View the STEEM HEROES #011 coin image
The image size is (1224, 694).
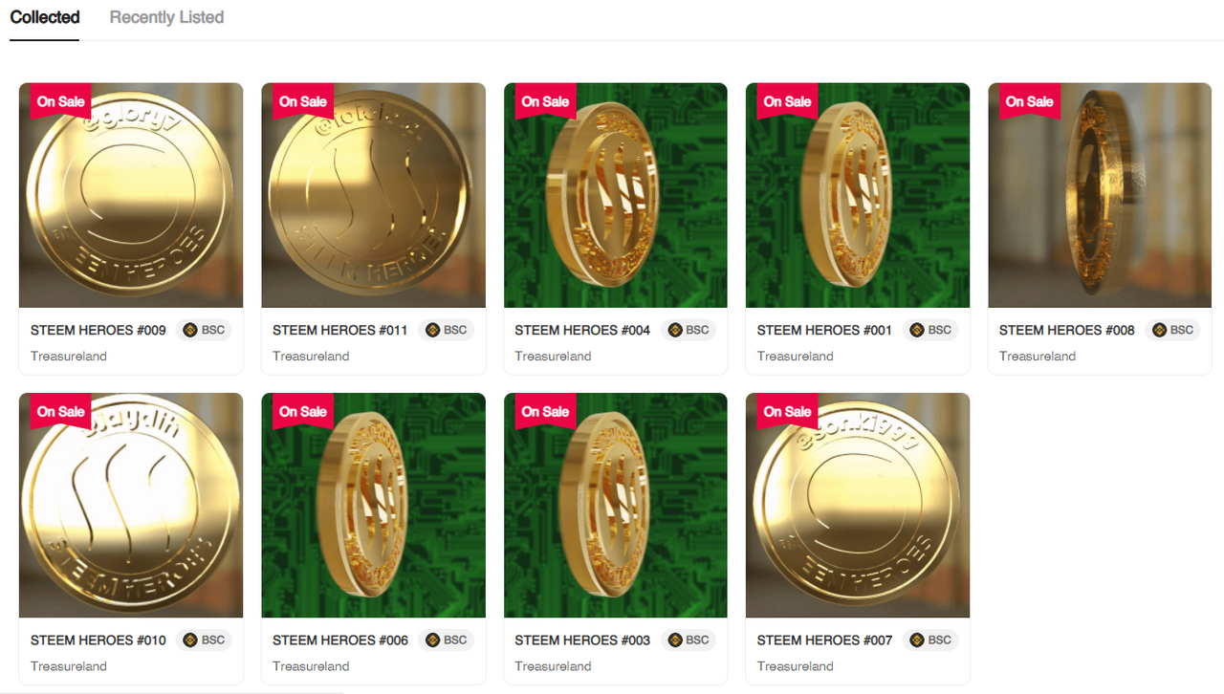coord(373,195)
